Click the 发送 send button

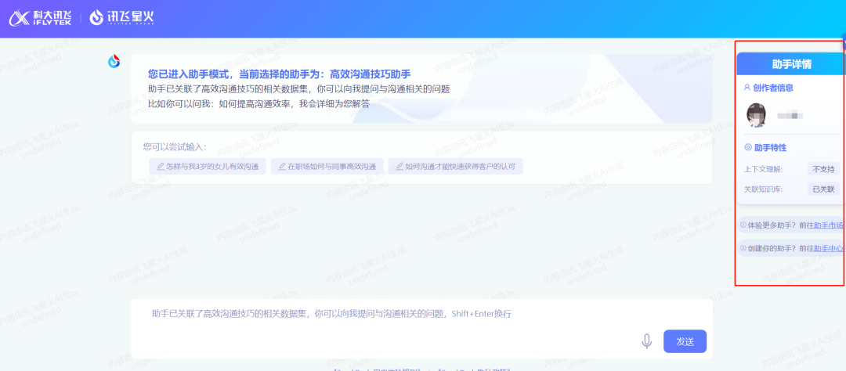[685, 341]
